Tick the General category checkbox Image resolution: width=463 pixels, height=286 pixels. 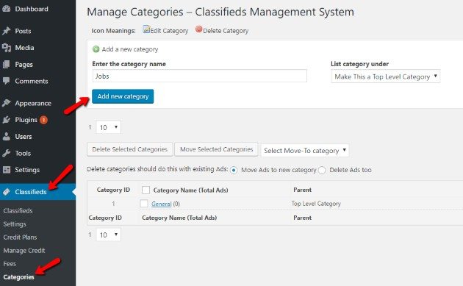click(144, 204)
